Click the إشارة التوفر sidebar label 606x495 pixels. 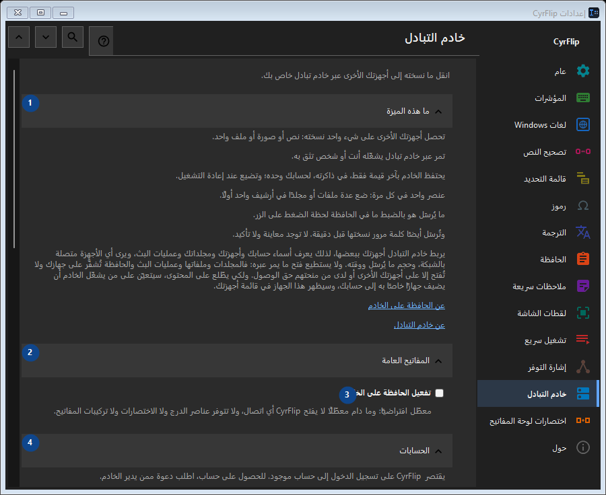(x=547, y=367)
